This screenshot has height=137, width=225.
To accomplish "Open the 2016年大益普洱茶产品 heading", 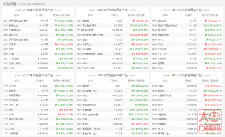I will pyautogui.click(x=112, y=75).
